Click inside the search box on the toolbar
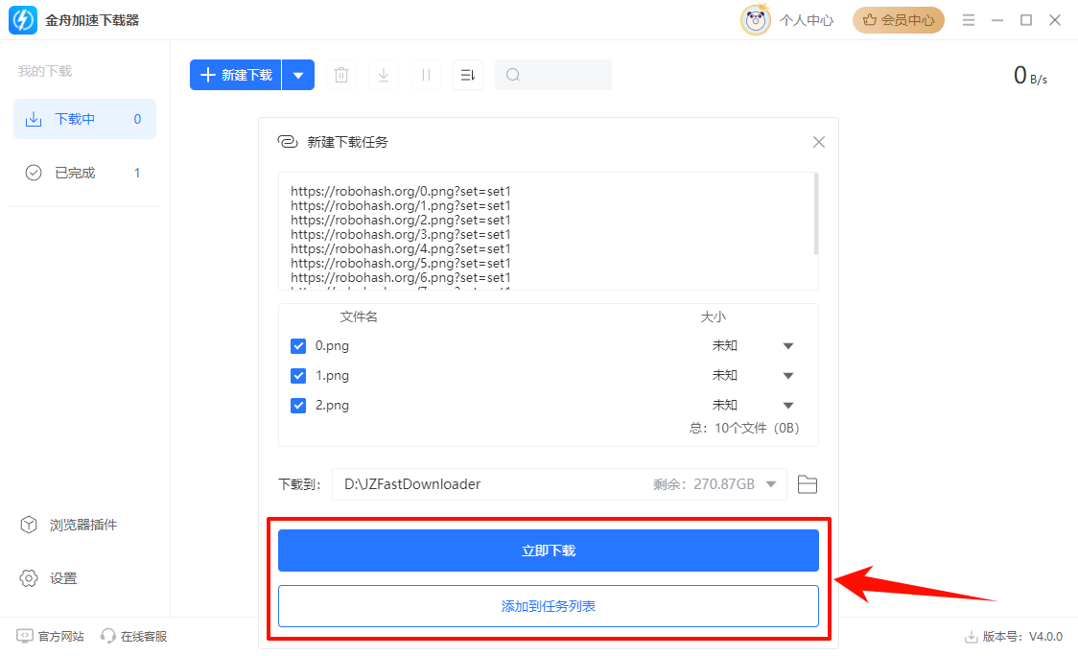Screen dimensions: 1078x656 553,75
